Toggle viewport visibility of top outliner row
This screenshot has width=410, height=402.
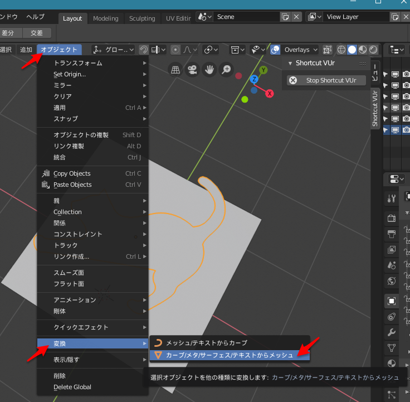(x=395, y=74)
